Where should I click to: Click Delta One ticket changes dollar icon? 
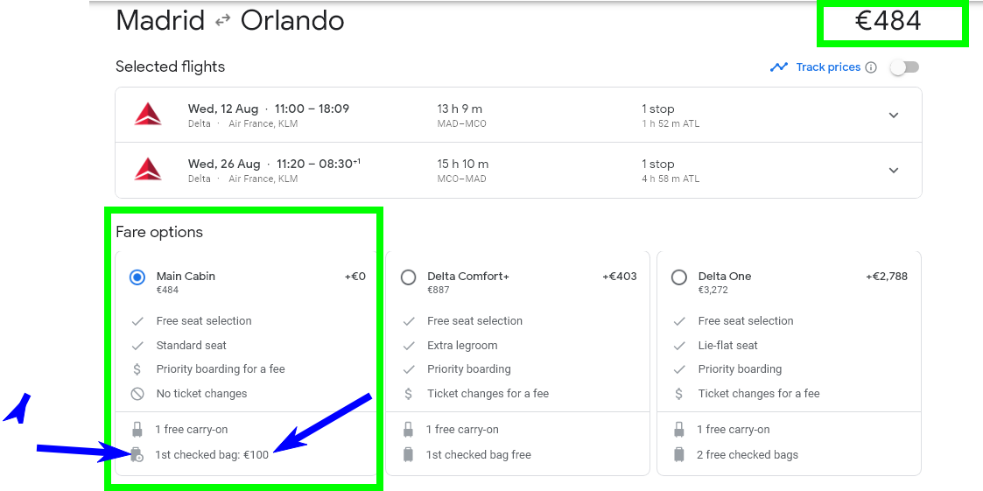[x=679, y=394]
